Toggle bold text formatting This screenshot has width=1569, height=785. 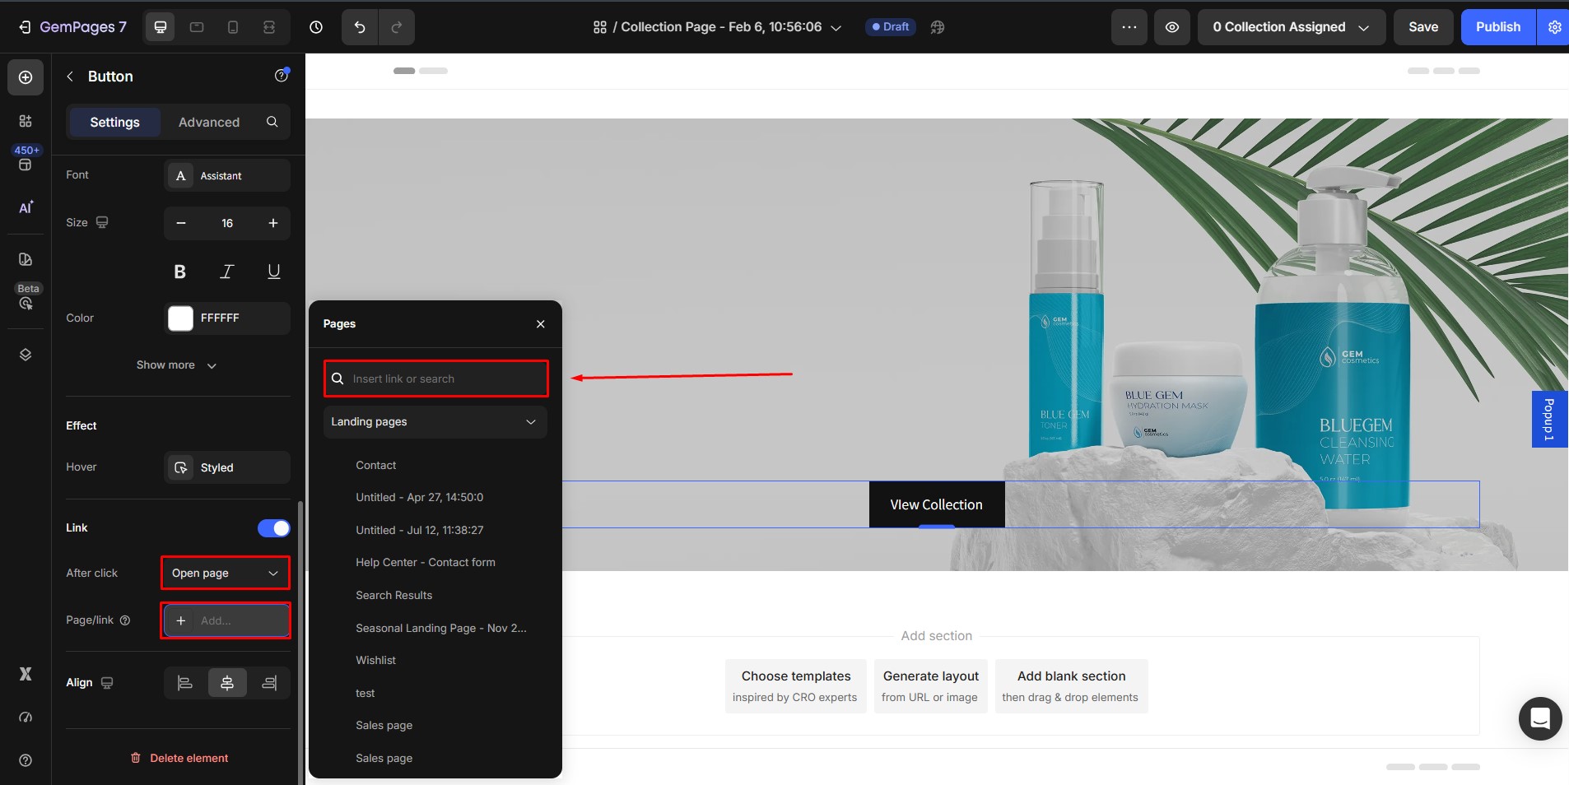[x=180, y=272]
